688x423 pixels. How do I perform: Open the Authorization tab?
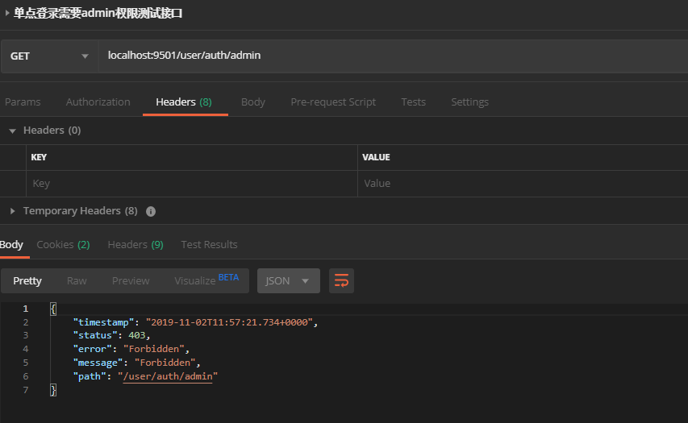98,102
